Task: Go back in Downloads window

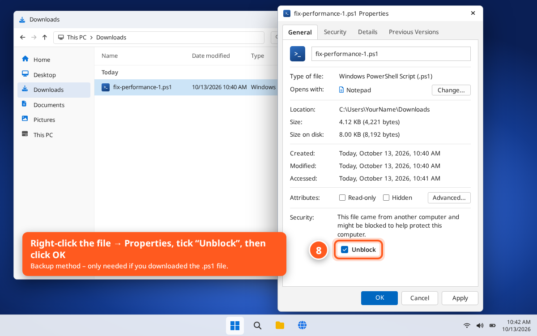Action: pos(23,37)
